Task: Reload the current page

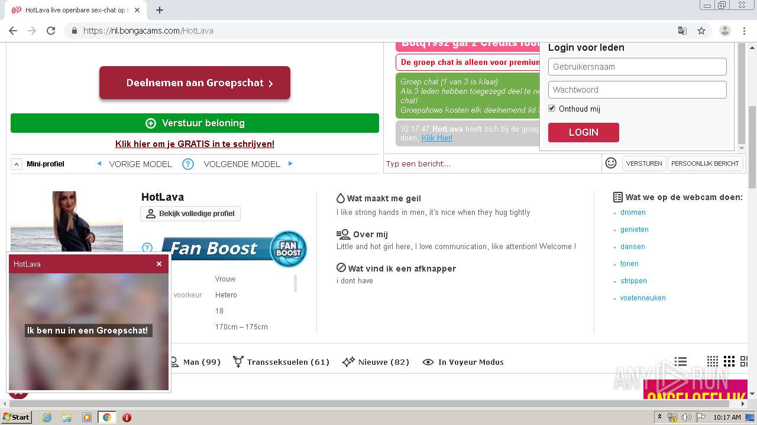Action: pos(51,31)
